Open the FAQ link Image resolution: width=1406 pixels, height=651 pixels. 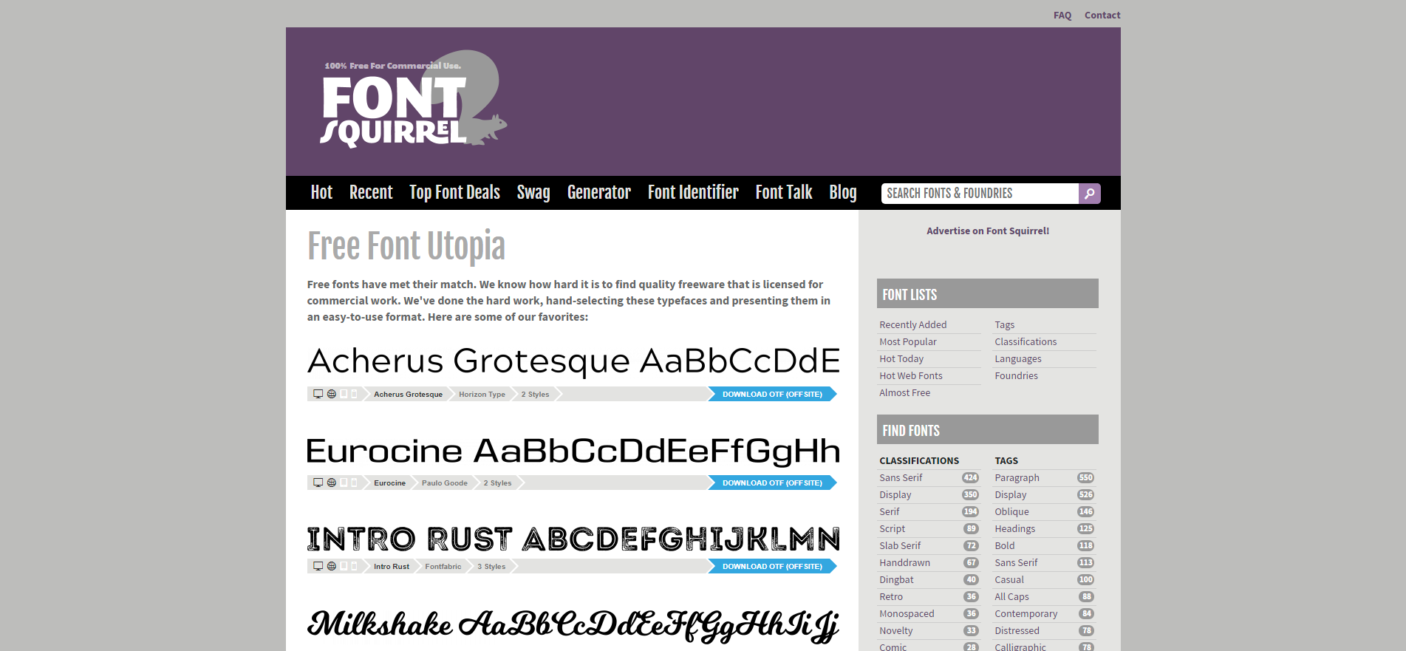tap(1062, 15)
